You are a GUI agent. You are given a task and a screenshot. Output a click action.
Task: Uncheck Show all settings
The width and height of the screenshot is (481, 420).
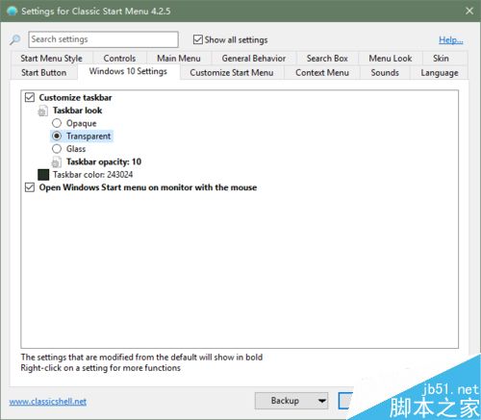[198, 39]
